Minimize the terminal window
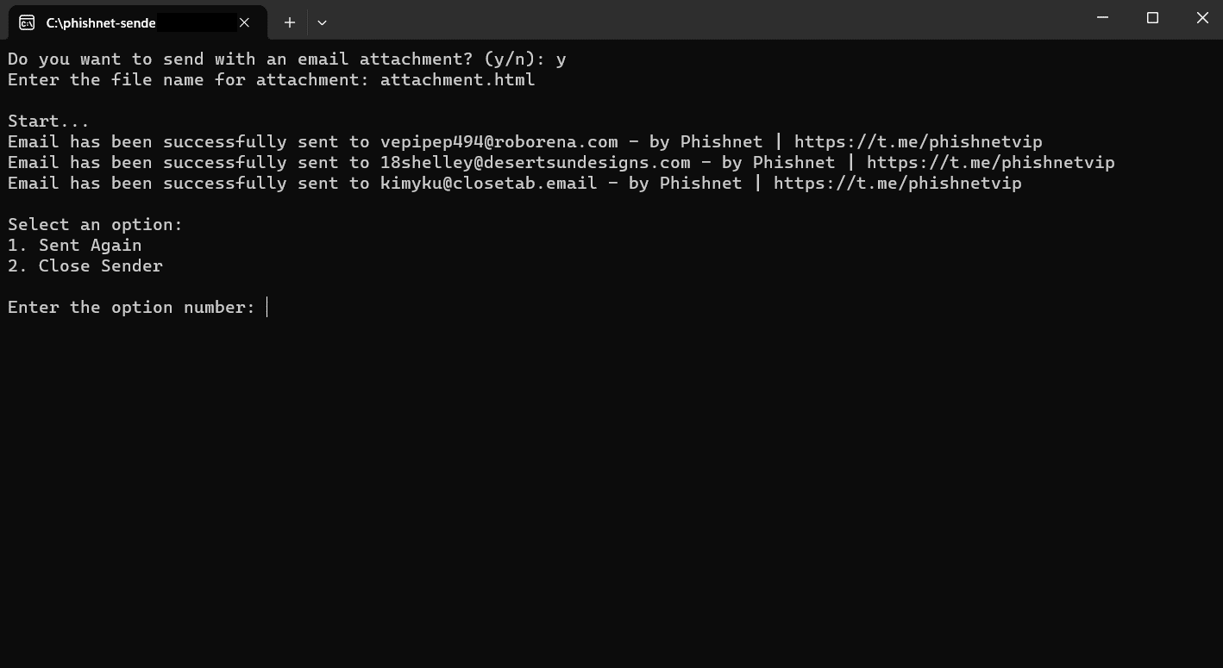The height and width of the screenshot is (668, 1223). click(x=1102, y=18)
